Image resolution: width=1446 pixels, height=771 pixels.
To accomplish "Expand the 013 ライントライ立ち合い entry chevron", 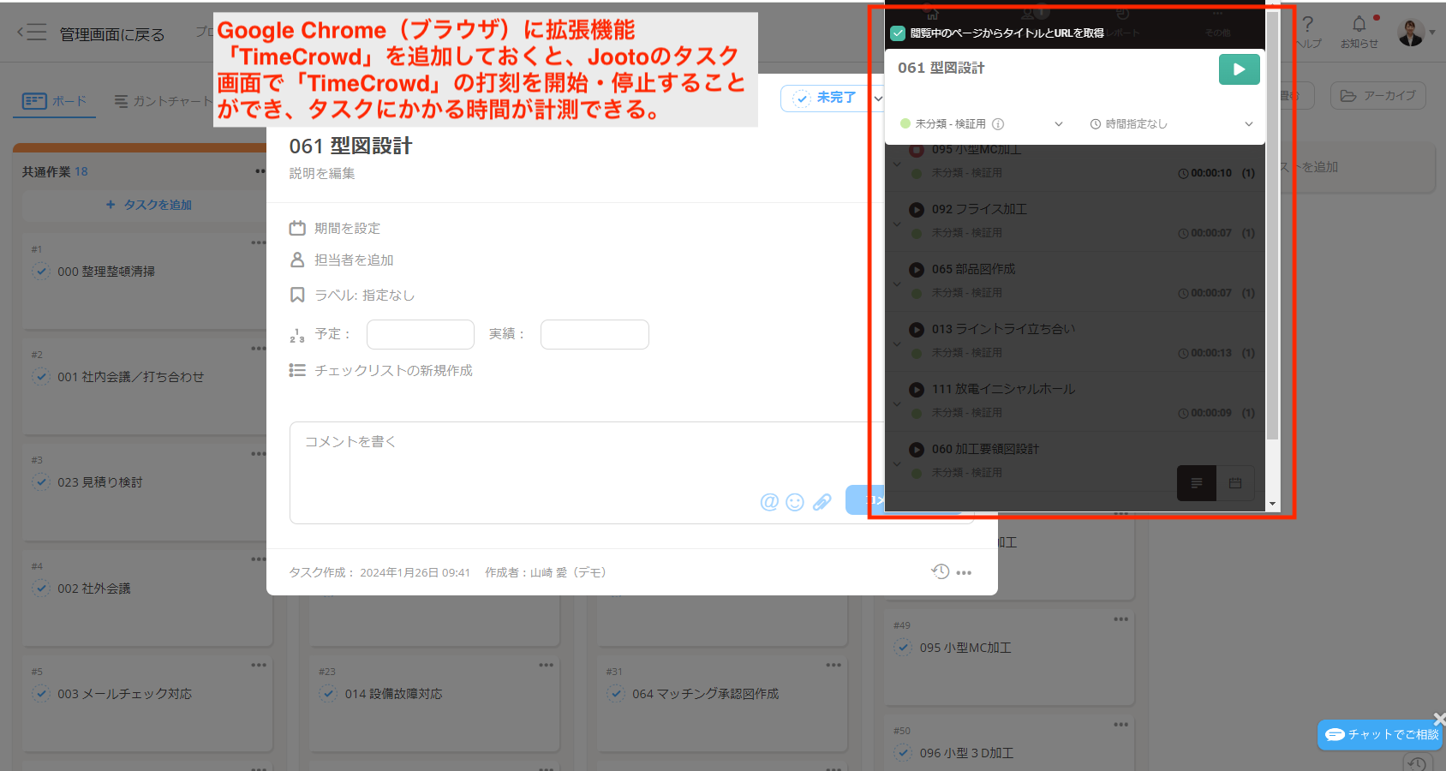I will (897, 344).
